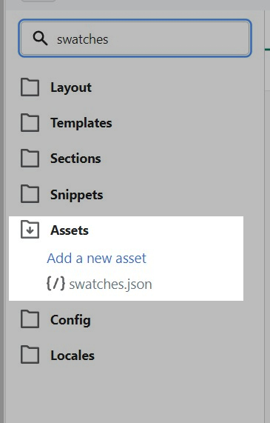Click the search magnifier icon

[40, 39]
